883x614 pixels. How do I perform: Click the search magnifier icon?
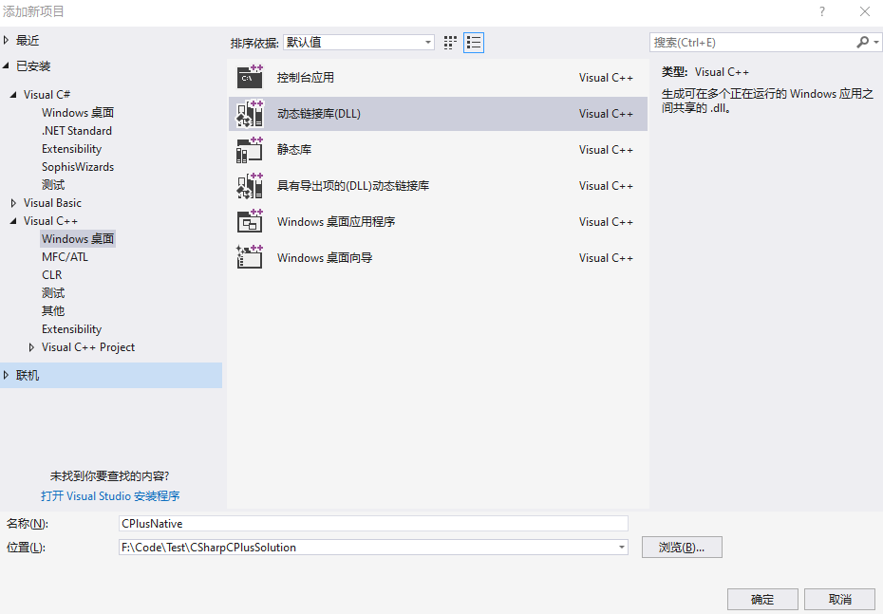click(862, 42)
